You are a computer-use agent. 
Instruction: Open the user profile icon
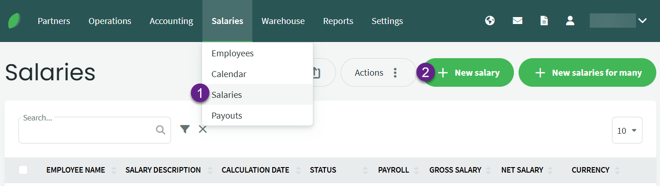point(570,21)
